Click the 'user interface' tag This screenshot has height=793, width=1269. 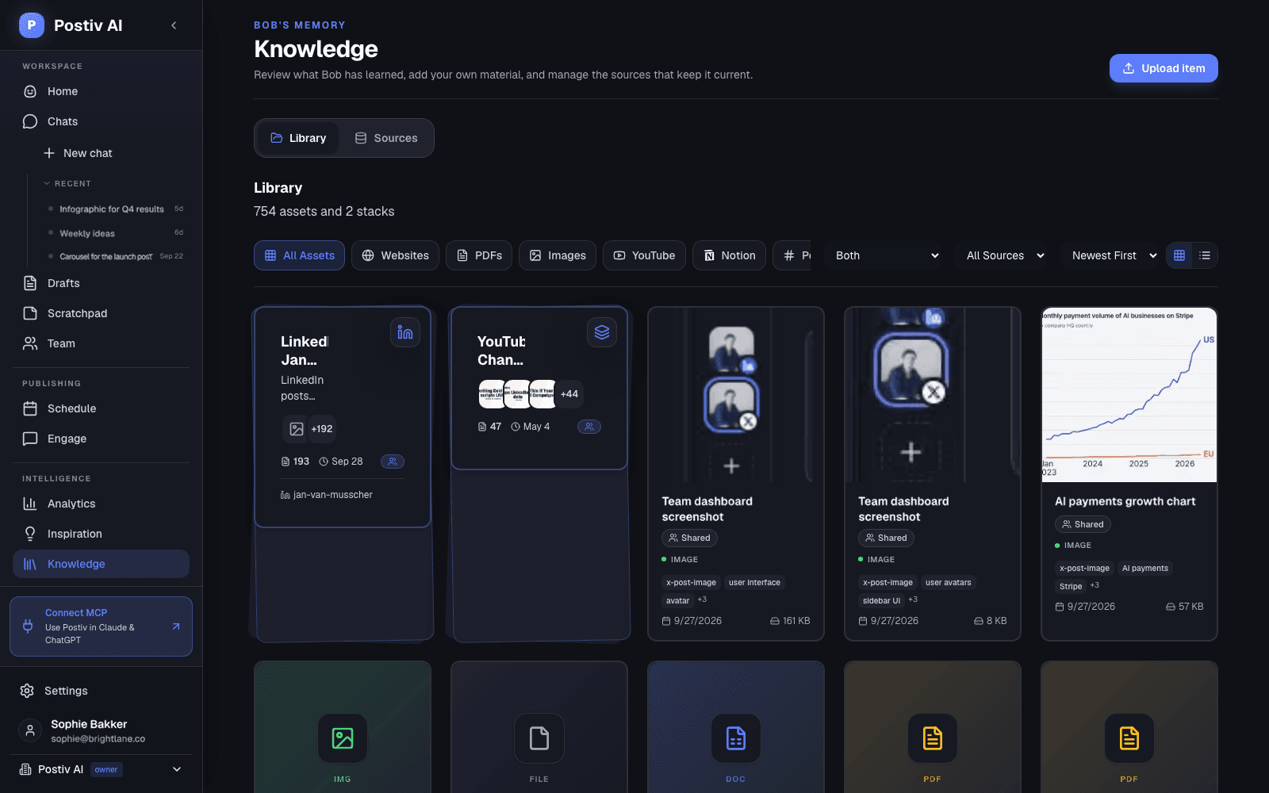point(754,582)
